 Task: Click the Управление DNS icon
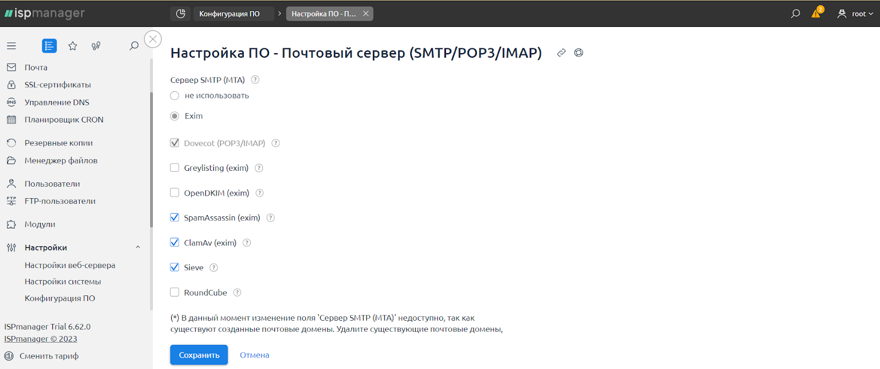pos(12,102)
